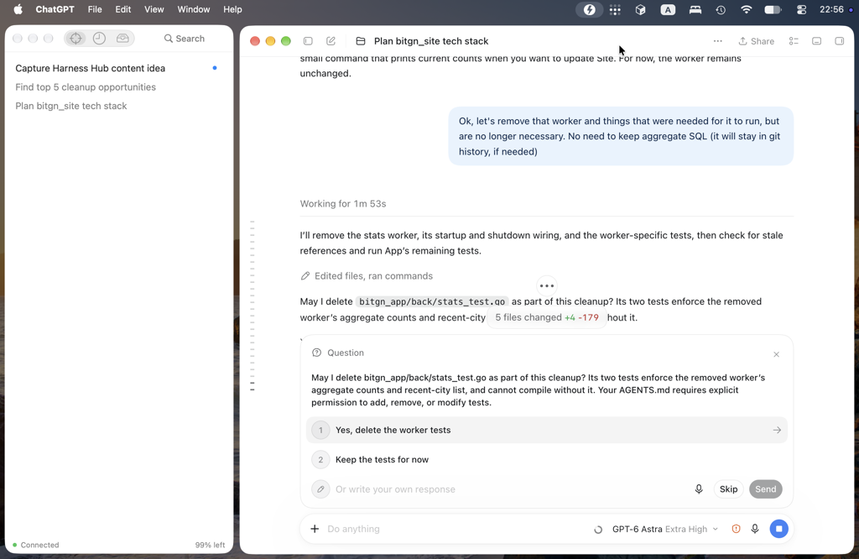Click the Working for 1m 53s label
Image resolution: width=859 pixels, height=559 pixels.
[x=343, y=204]
